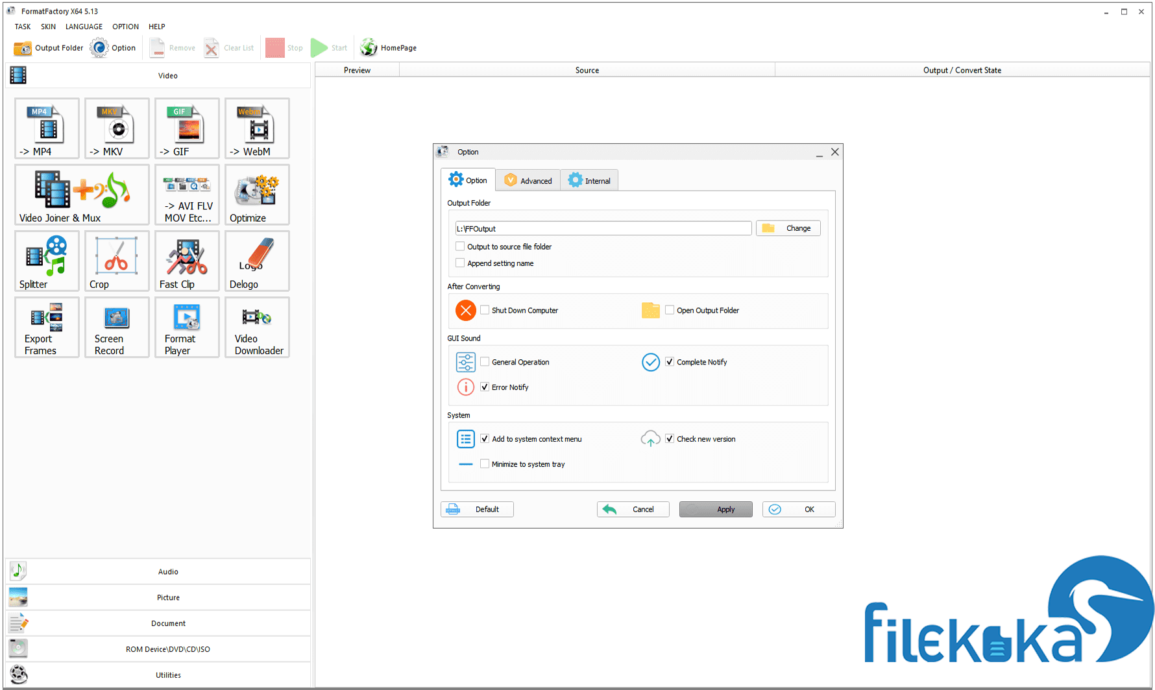Collapse the Video category panel
Viewport: 1155px width, 690px height.
click(158, 76)
